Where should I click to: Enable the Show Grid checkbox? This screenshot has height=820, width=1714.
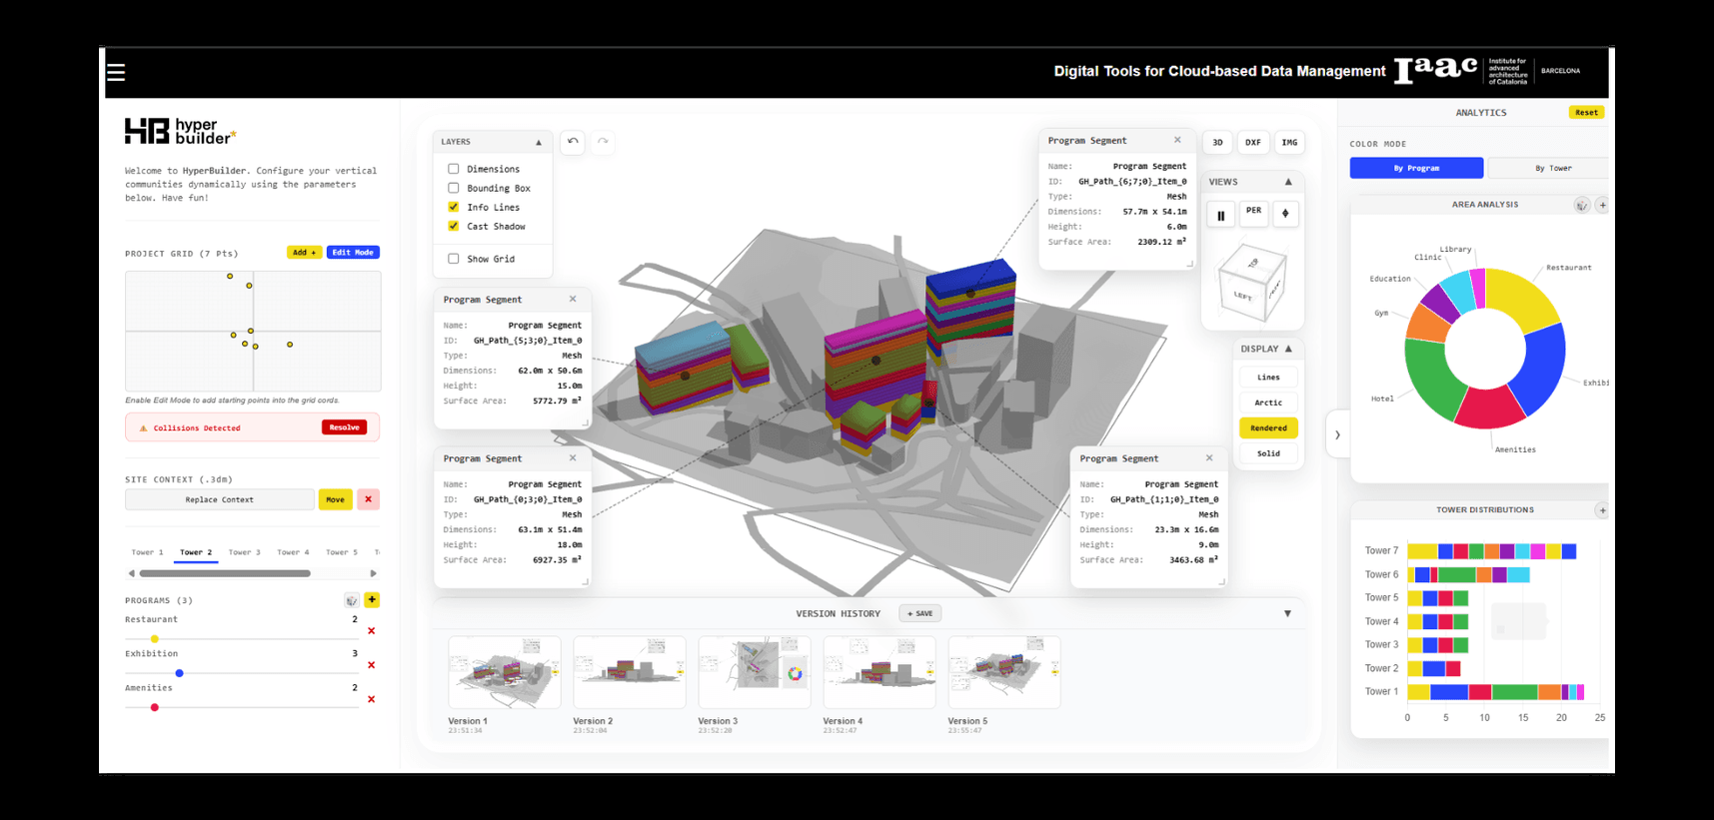pyautogui.click(x=454, y=259)
